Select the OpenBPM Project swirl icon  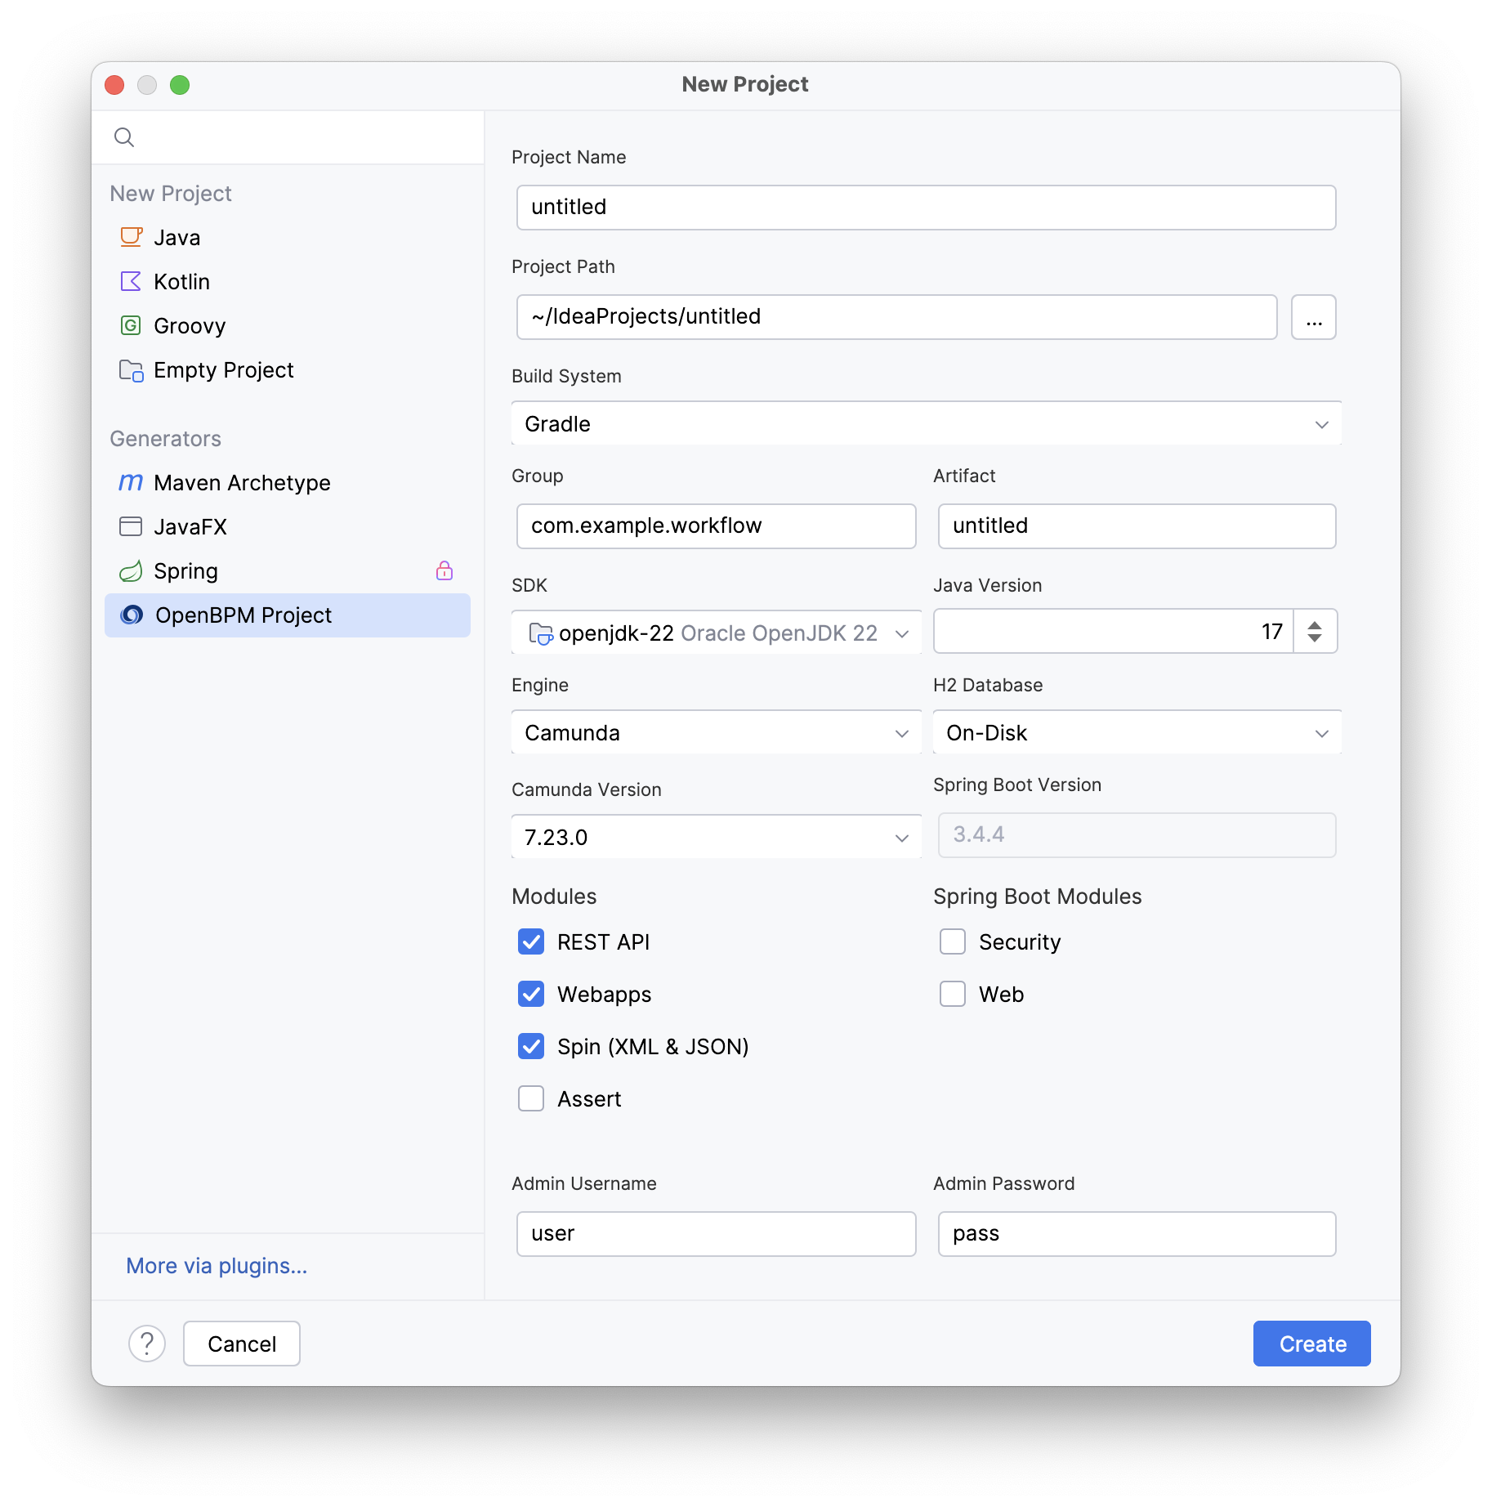point(132,615)
